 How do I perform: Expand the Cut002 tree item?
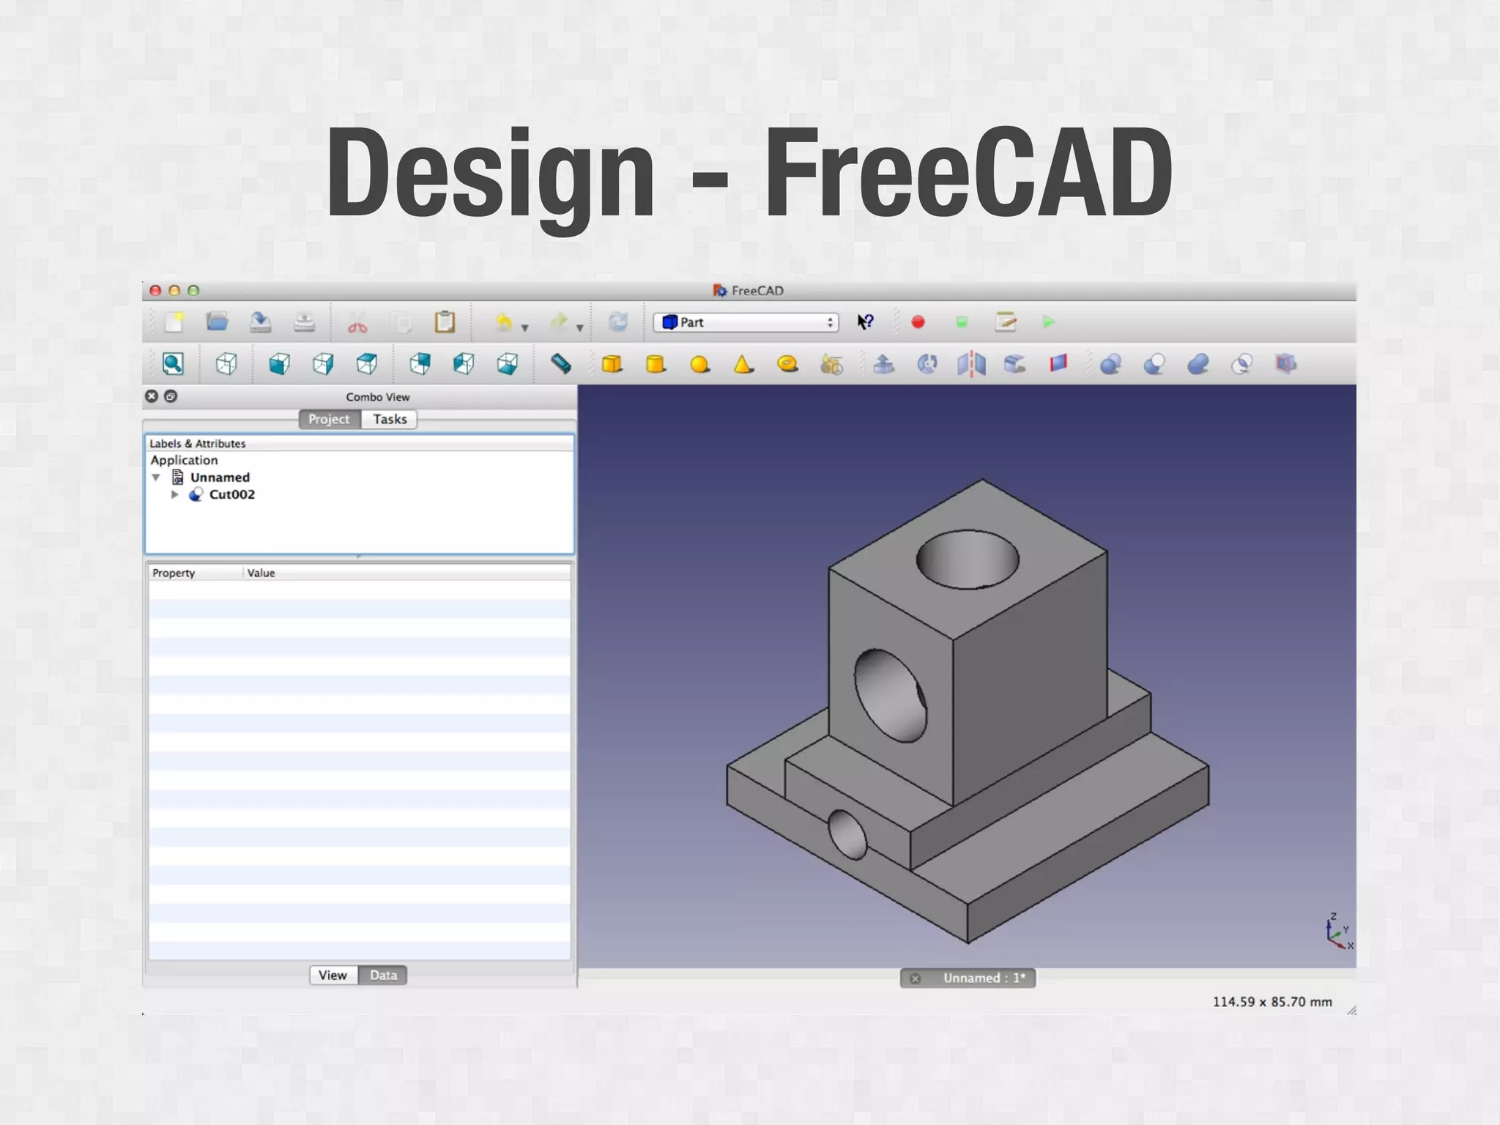coord(175,495)
